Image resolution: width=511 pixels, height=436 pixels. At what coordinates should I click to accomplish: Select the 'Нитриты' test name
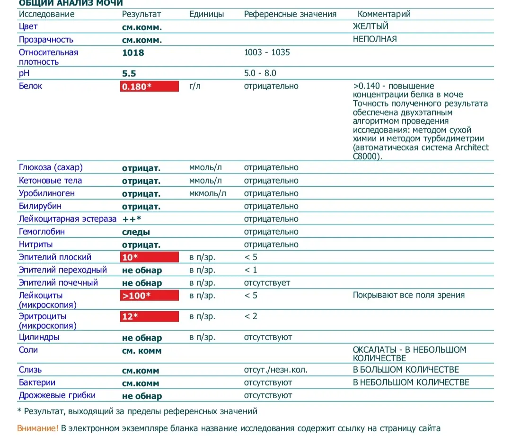35,244
